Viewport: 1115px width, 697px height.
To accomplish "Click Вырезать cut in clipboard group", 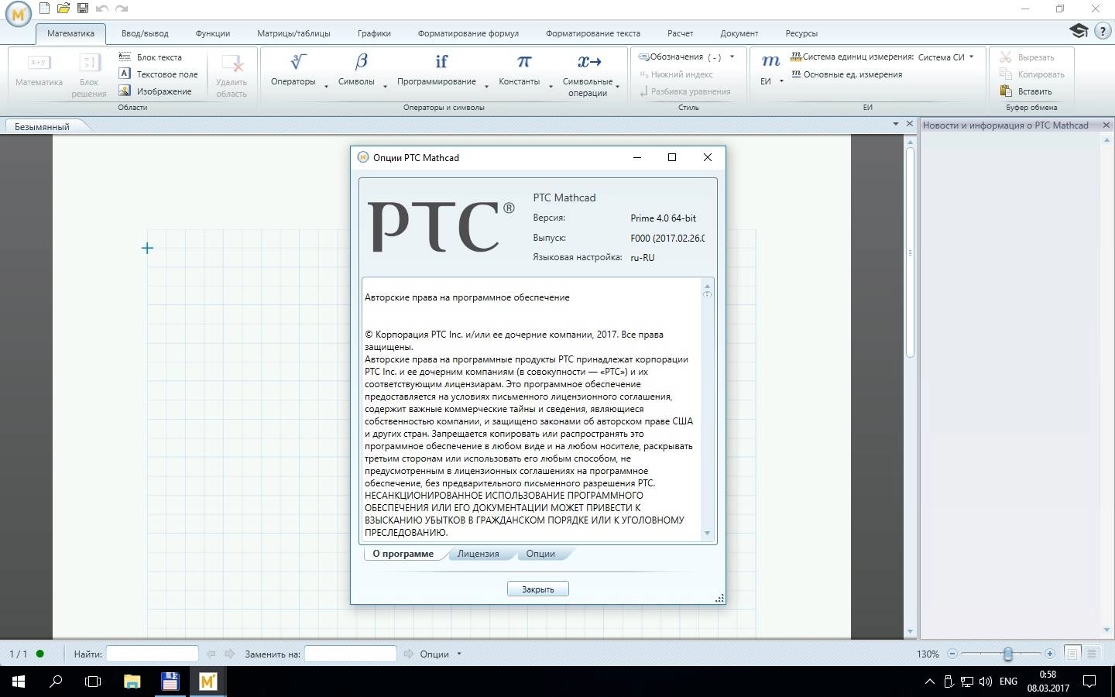I will coord(1027,57).
